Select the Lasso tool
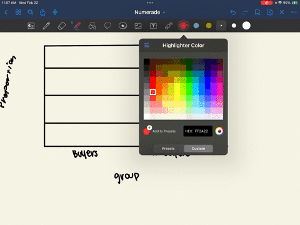 pos(107,26)
